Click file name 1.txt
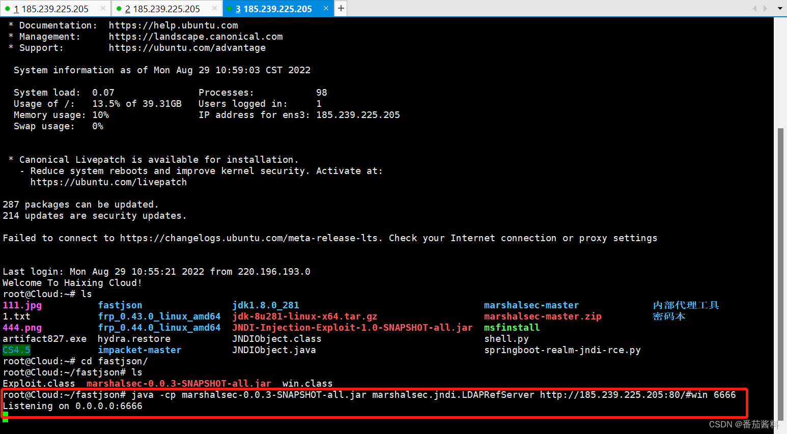The height and width of the screenshot is (434, 787). [x=16, y=316]
